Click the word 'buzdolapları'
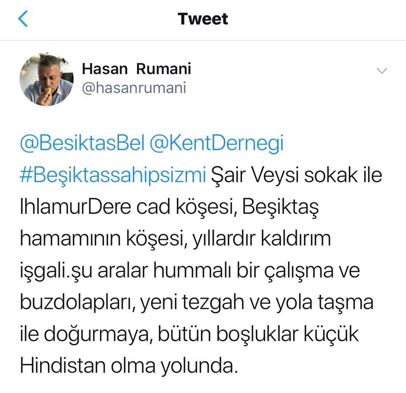 (x=78, y=302)
